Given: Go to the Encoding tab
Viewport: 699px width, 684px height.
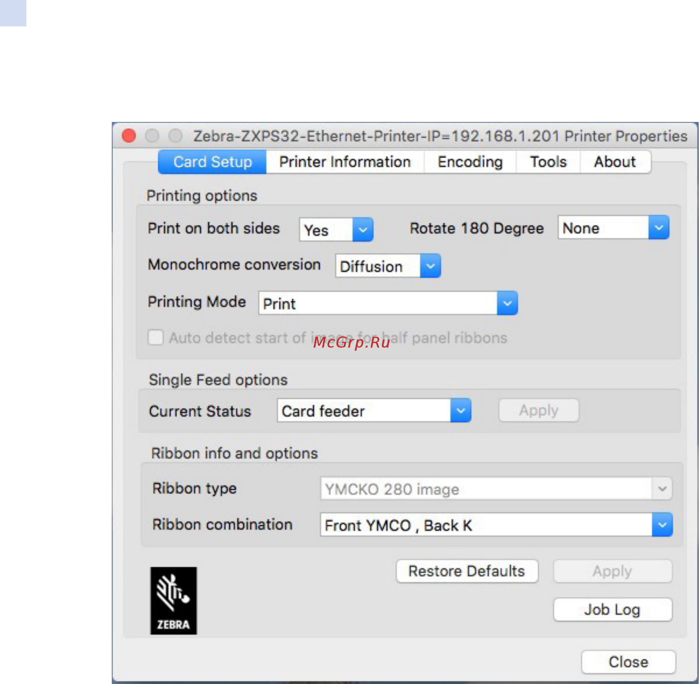Looking at the screenshot, I should click(x=470, y=162).
